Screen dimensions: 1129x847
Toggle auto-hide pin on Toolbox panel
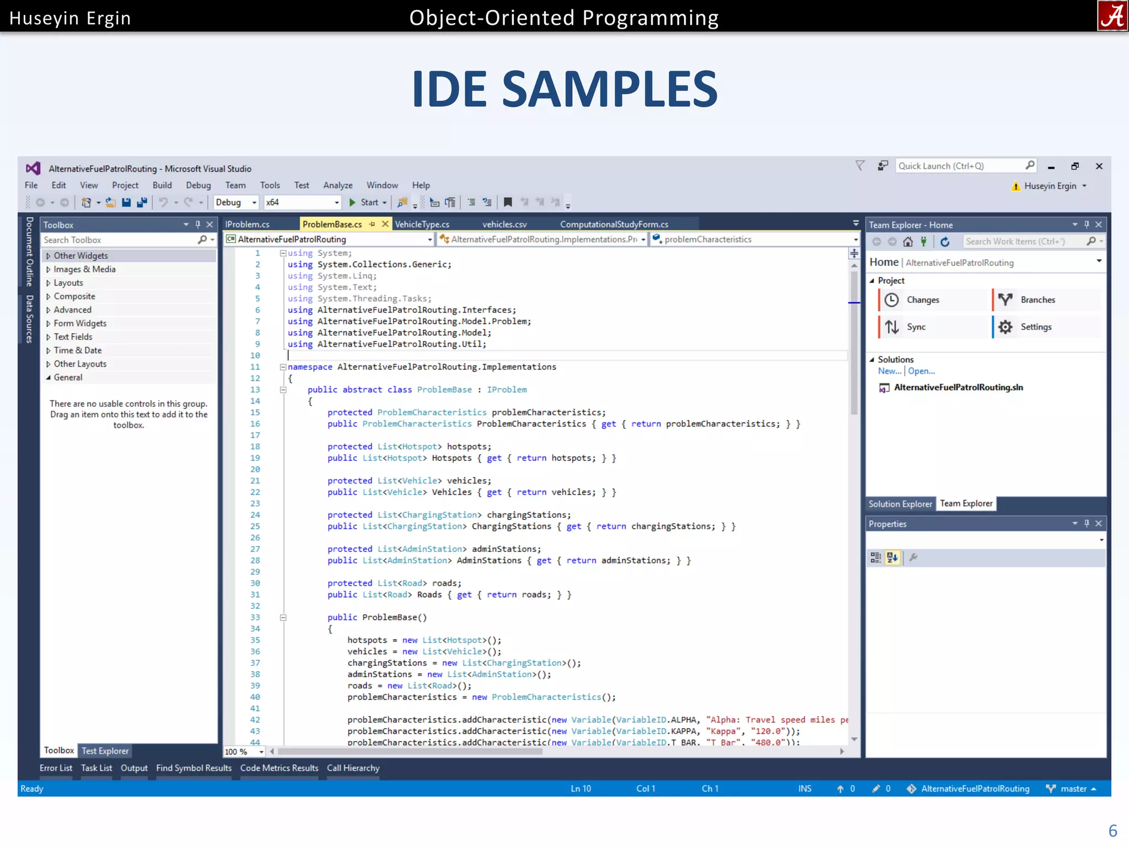coord(198,224)
